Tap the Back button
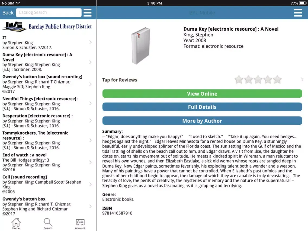 click(x=8, y=12)
